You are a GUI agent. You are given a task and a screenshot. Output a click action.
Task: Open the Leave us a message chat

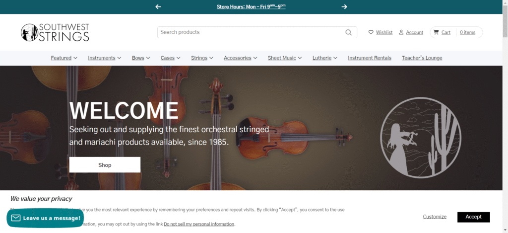pos(45,218)
